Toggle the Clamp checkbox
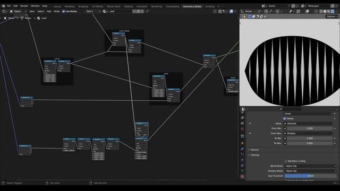Viewport: 340px width, 191px height. click(285, 118)
